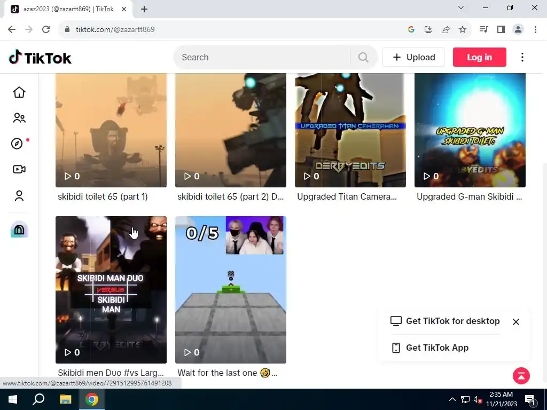
Task: Open the LIVE camera icon in the sidebar
Action: click(19, 169)
